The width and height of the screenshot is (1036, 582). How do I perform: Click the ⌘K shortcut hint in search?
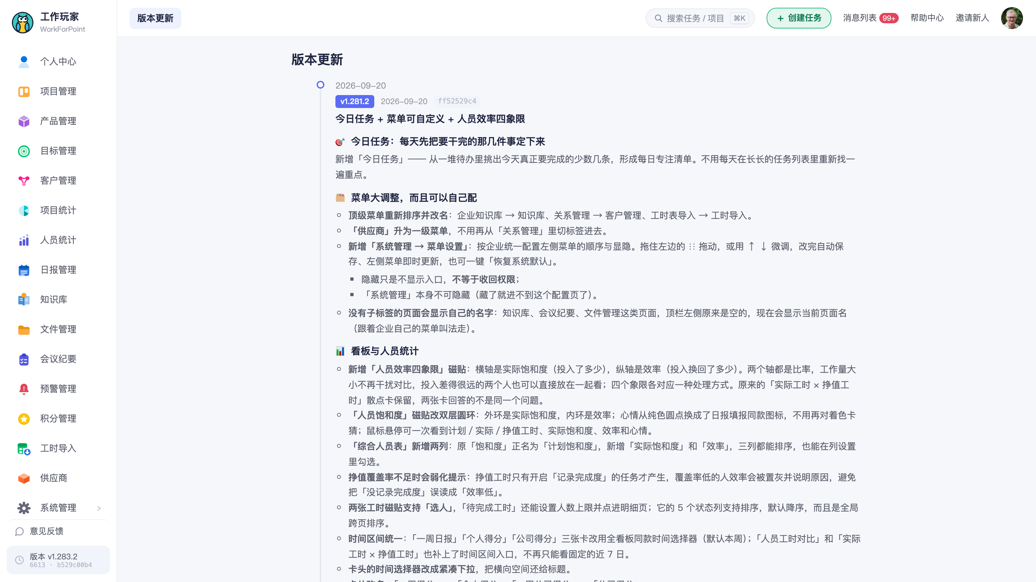[x=739, y=18]
